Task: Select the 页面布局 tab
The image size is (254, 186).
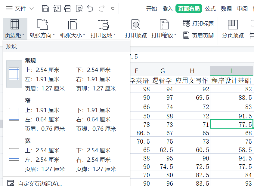Action: pos(189,8)
